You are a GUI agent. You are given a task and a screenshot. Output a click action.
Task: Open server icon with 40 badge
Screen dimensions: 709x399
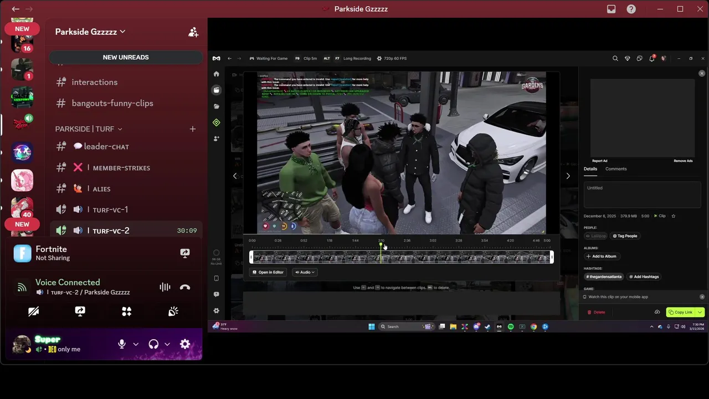[x=22, y=208]
